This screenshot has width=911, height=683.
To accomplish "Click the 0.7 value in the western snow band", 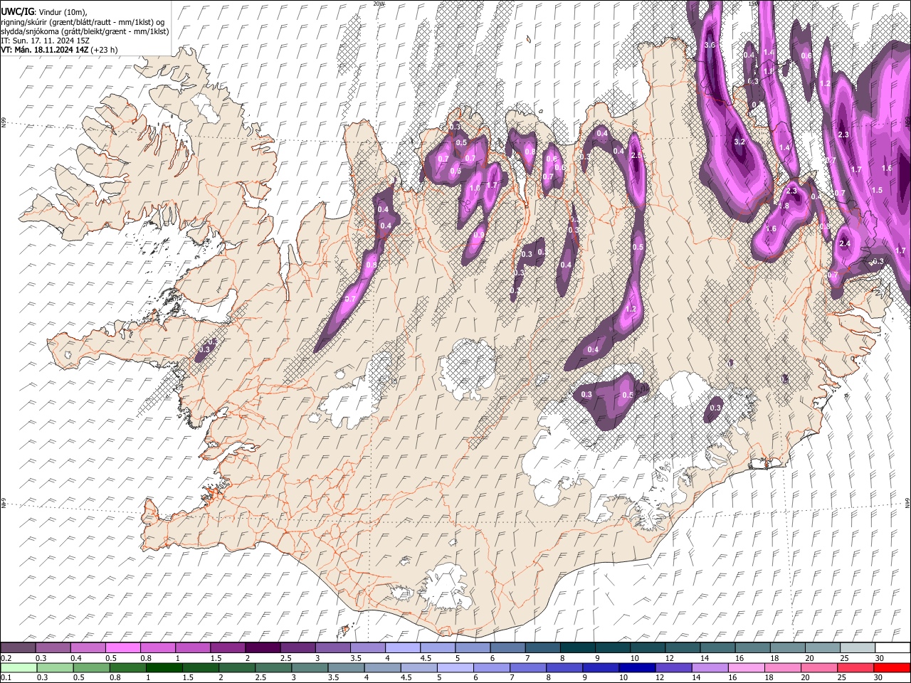I will [349, 300].
